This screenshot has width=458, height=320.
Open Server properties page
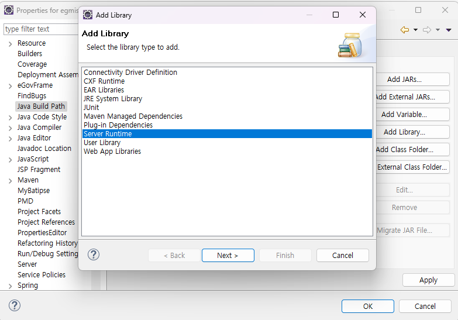[27, 264]
